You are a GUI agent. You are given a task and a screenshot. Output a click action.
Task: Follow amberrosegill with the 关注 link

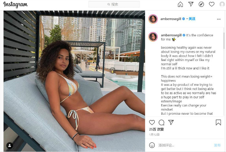pos(192,19)
